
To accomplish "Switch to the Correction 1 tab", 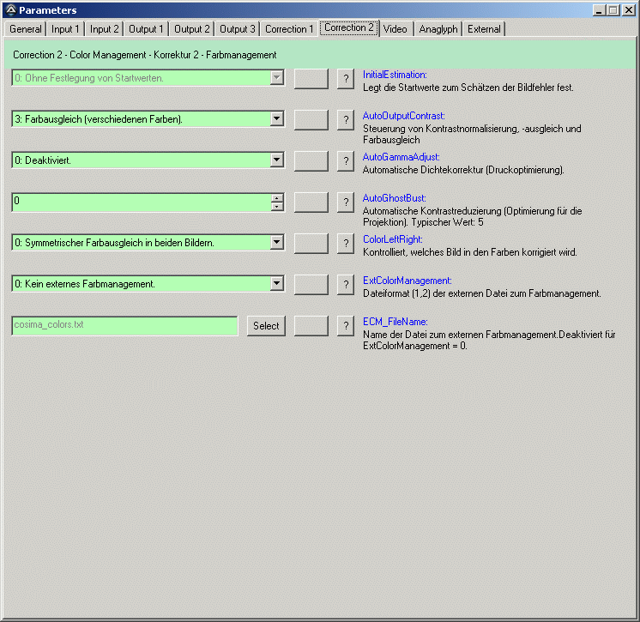I will pyautogui.click(x=289, y=29).
